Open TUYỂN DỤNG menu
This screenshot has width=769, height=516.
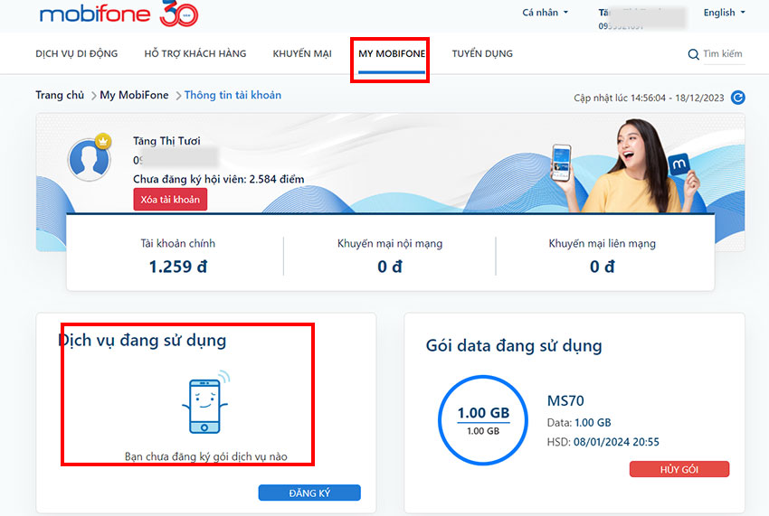tap(482, 53)
